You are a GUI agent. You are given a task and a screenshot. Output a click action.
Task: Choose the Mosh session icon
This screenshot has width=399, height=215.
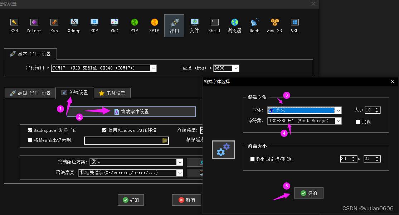coord(254,26)
